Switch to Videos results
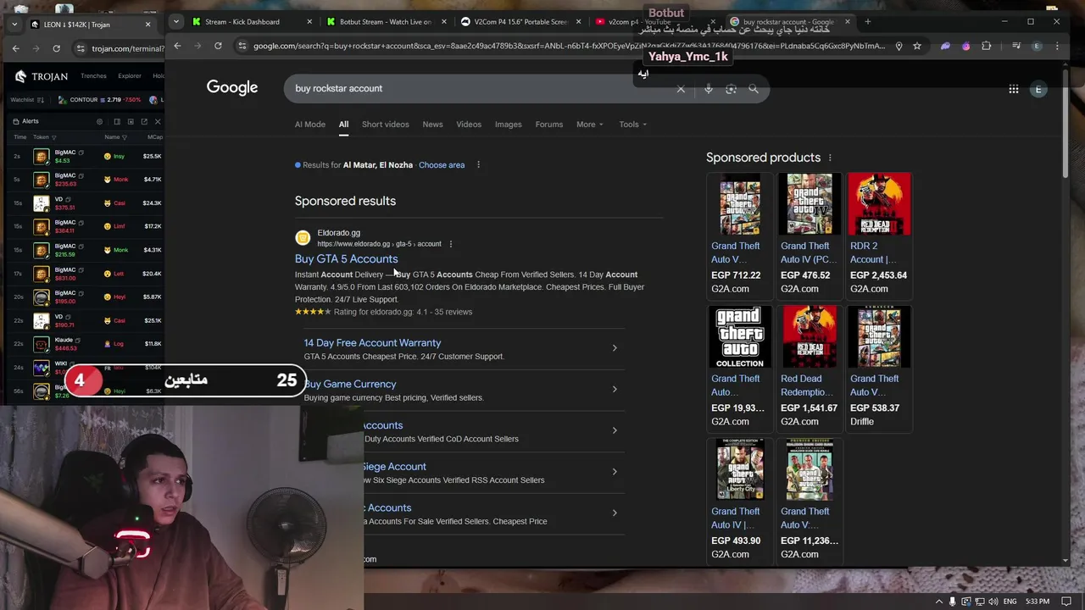1085x610 pixels. [x=469, y=125]
